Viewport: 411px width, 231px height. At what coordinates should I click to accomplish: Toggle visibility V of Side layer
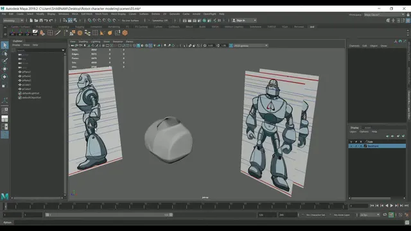351,142
